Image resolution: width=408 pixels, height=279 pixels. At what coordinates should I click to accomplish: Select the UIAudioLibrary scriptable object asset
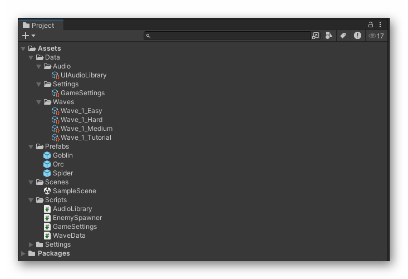(x=83, y=75)
